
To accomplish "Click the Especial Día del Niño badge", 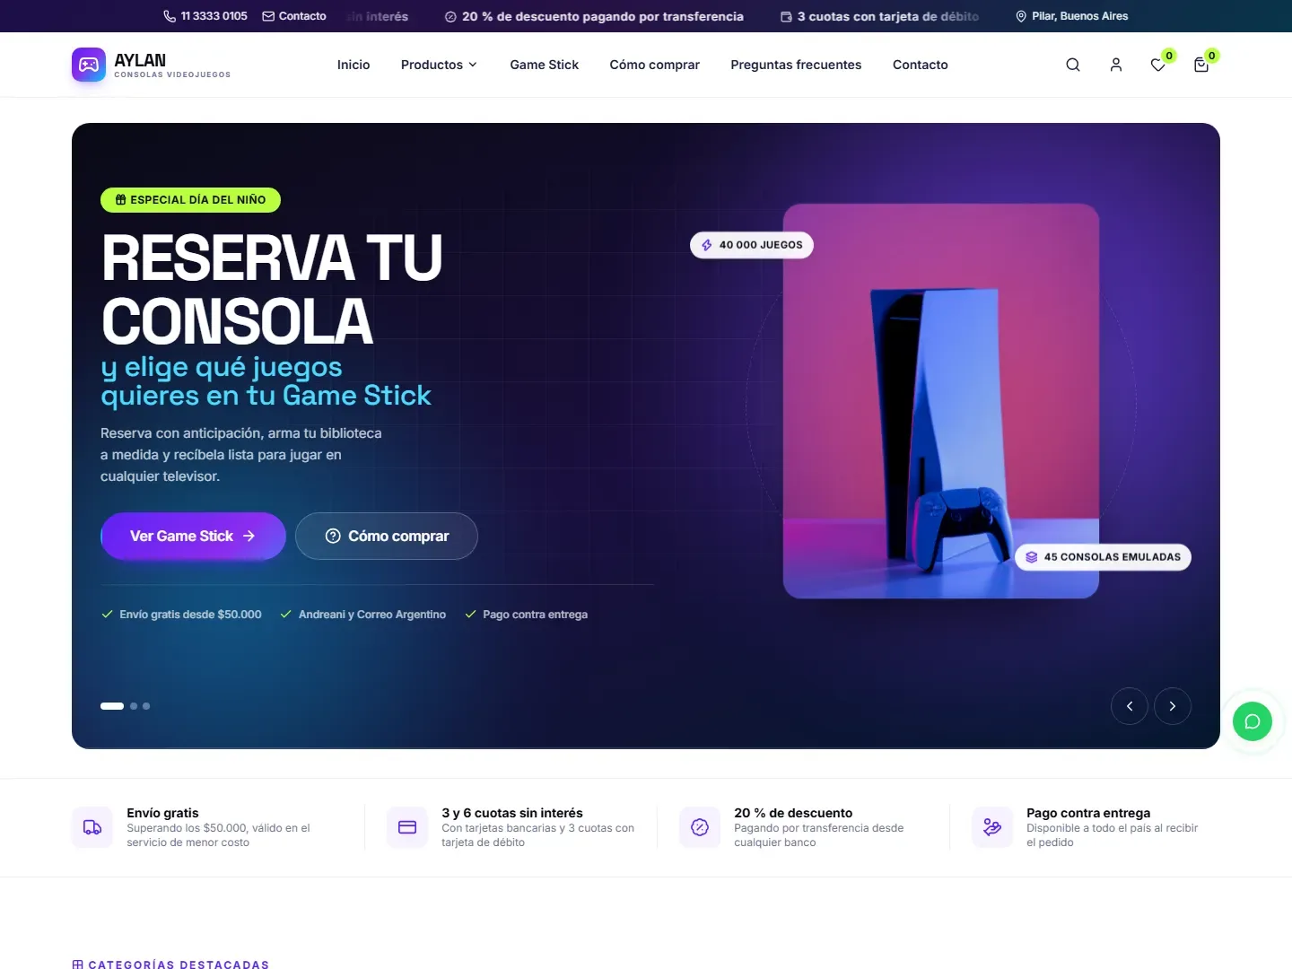I will coord(190,200).
